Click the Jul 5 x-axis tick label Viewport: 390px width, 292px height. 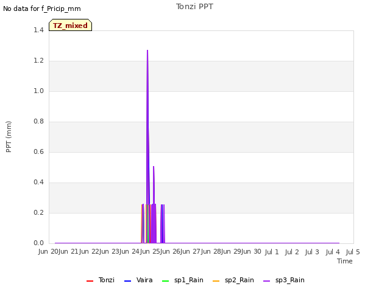pyautogui.click(x=353, y=252)
